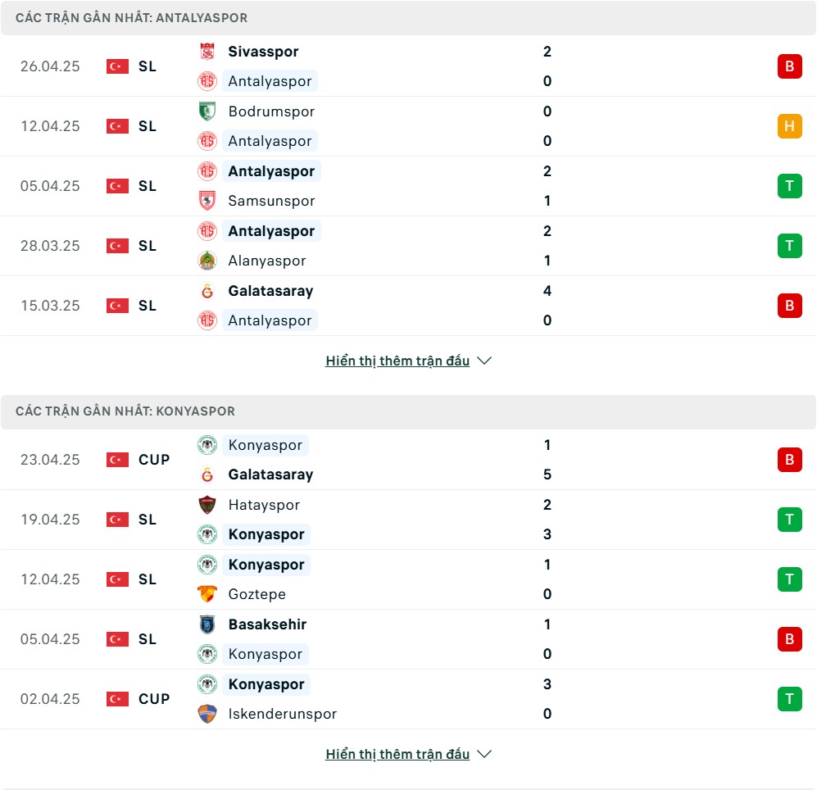The width and height of the screenshot is (817, 790).
Task: Select the Konyaspor vs Galatasaray CUP label
Action: 154,460
